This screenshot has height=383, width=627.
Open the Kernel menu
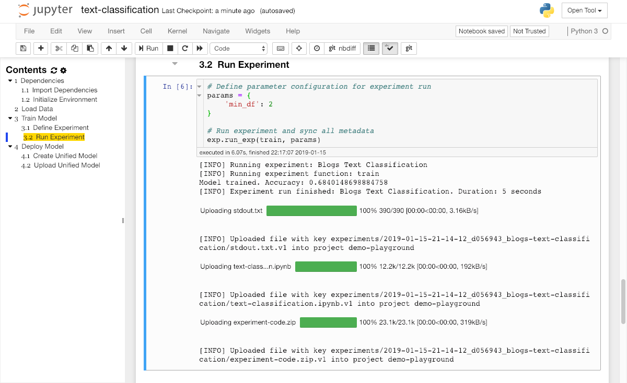tap(177, 31)
